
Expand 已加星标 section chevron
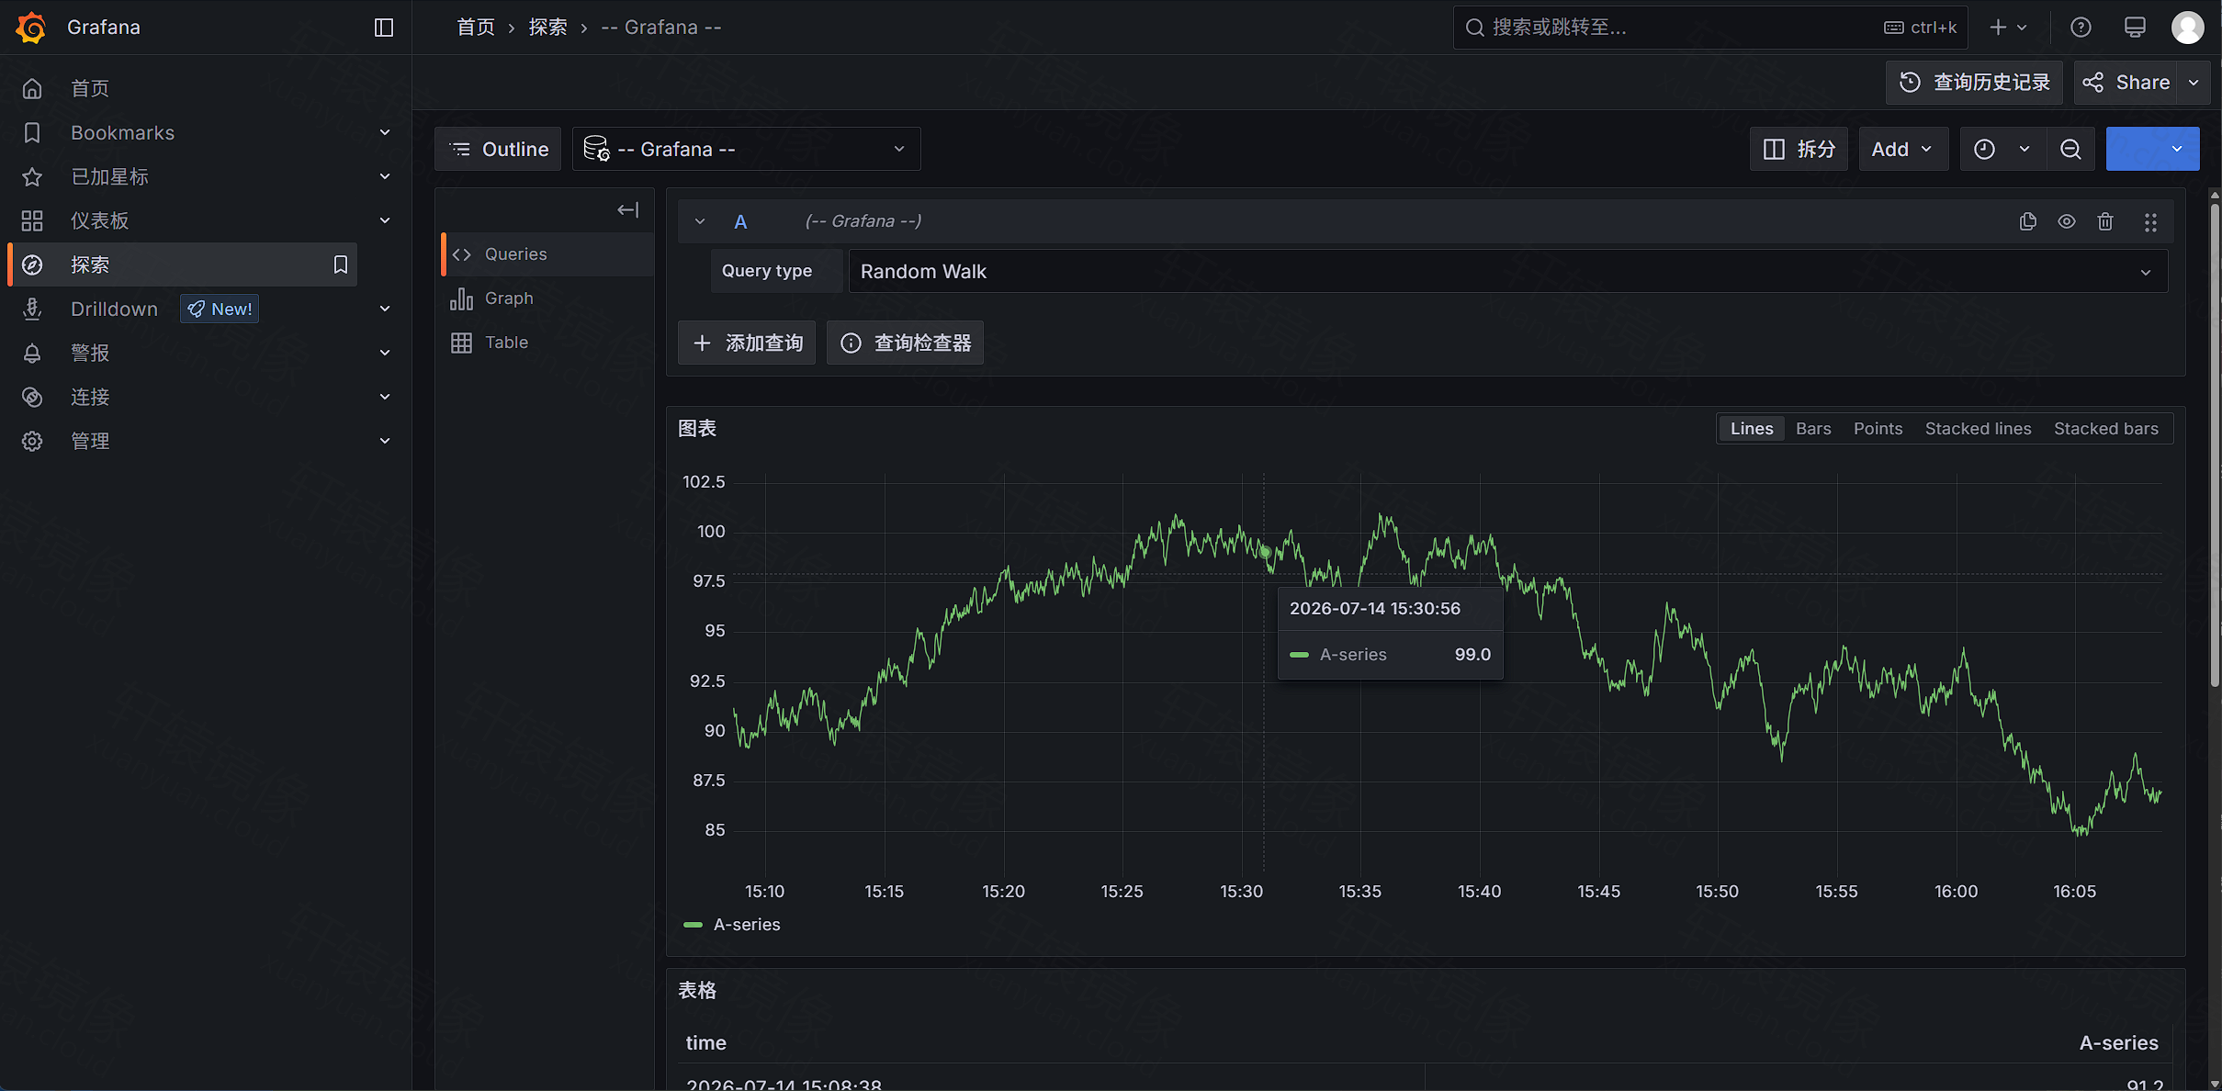pos(385,176)
